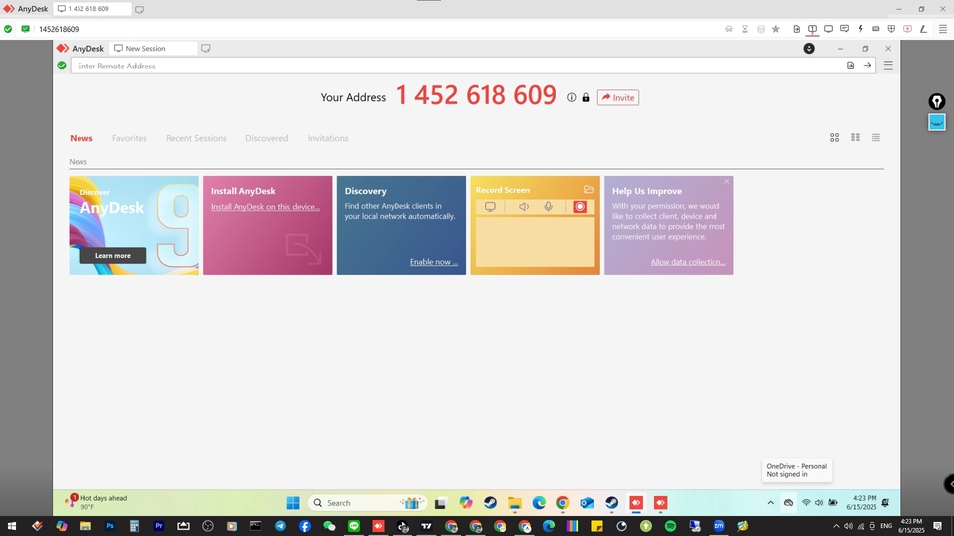Screen dimensions: 954x536
Task: Select the large tiles view icon
Action: point(835,138)
